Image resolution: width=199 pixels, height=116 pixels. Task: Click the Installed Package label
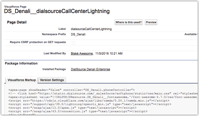(x=54, y=69)
